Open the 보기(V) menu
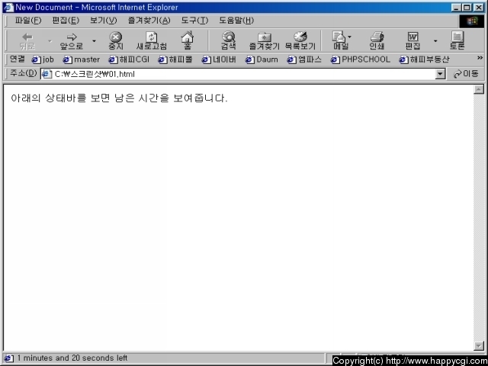The width and height of the screenshot is (488, 366). point(104,21)
